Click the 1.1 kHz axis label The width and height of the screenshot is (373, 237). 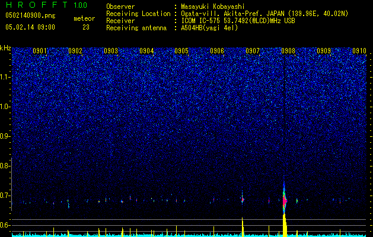(5, 77)
